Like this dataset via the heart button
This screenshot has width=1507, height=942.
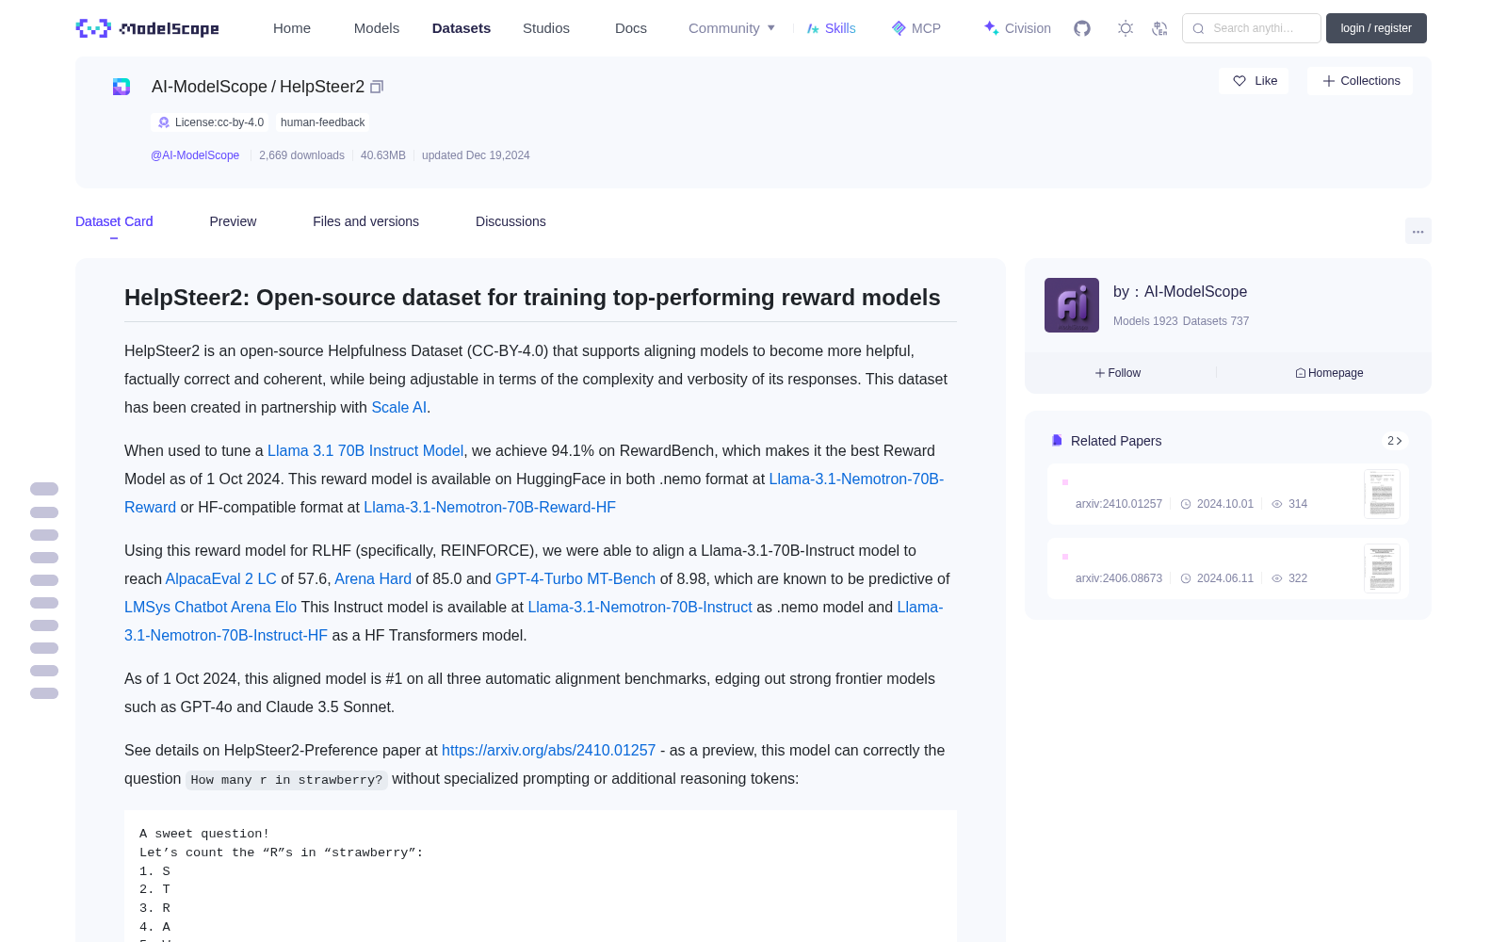click(1254, 81)
